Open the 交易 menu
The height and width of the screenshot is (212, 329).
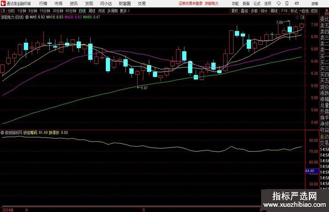142,3
